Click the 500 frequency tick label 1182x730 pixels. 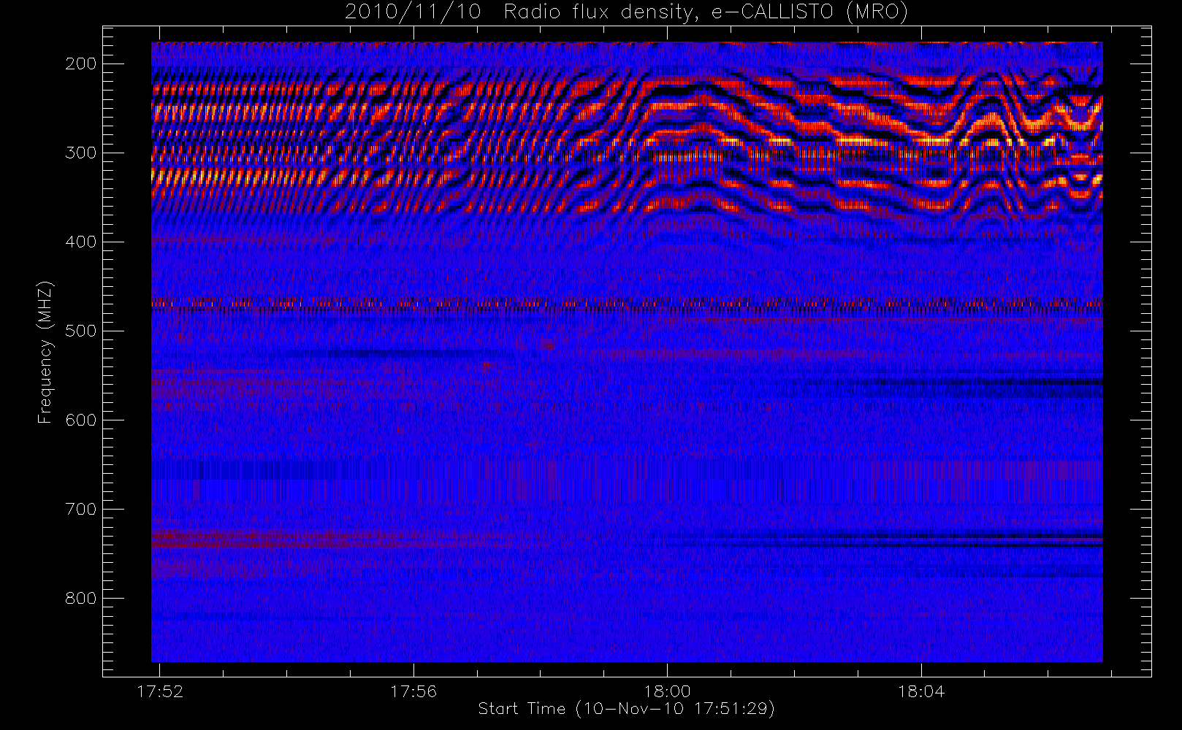(x=80, y=331)
